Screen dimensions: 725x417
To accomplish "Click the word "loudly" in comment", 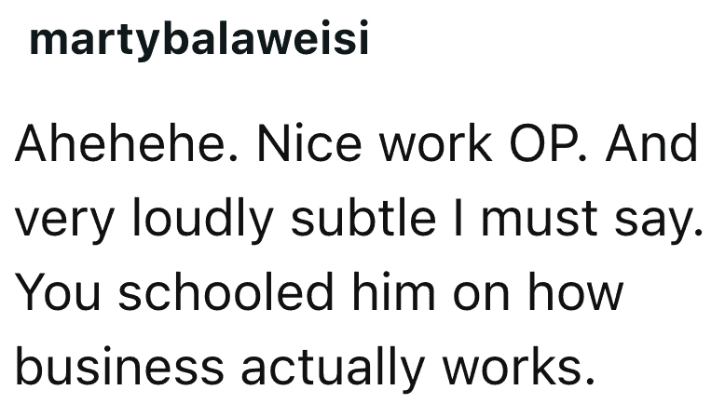I will (x=202, y=218).
